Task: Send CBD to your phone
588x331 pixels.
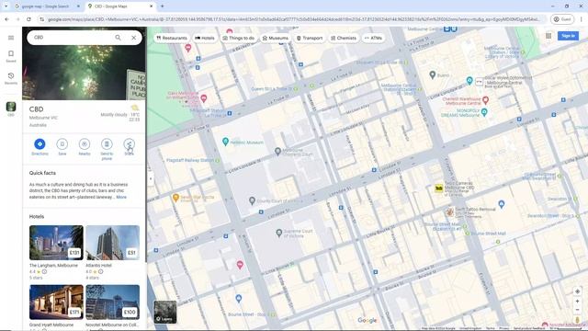Action: click(107, 149)
